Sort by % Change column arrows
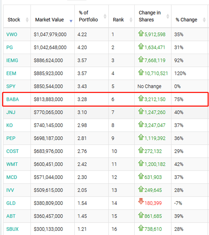Image resolution: width=209 pixels, height=235 pixels. (204, 20)
